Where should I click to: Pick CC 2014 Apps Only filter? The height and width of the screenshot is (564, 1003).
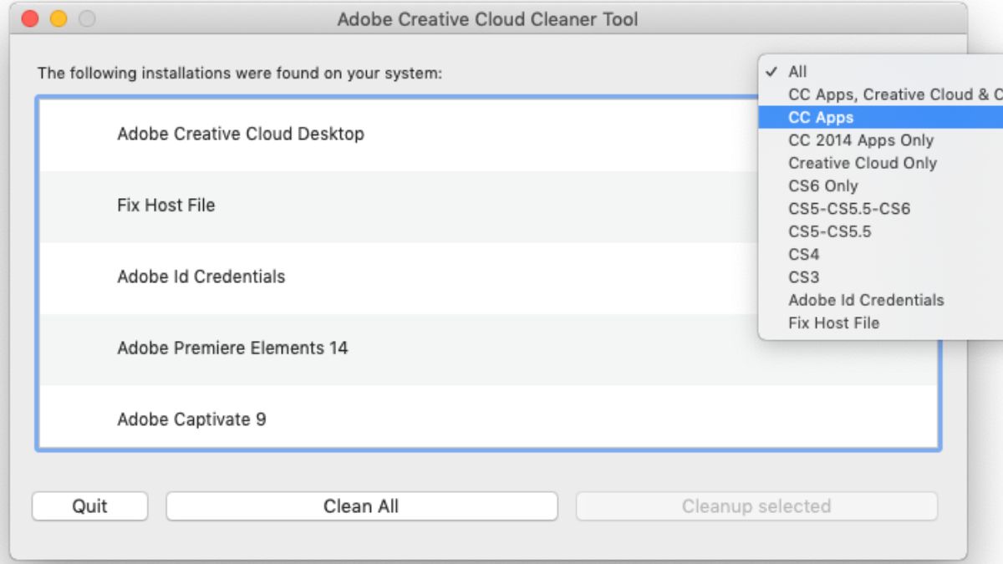861,140
